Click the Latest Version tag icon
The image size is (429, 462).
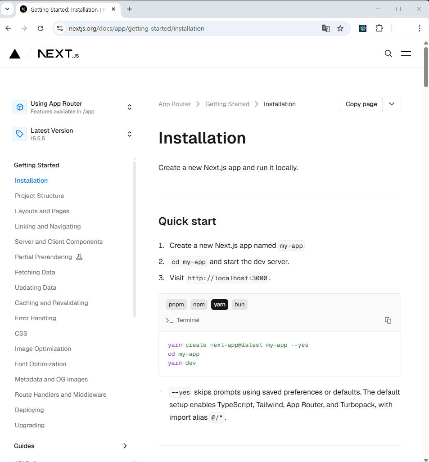(20, 134)
